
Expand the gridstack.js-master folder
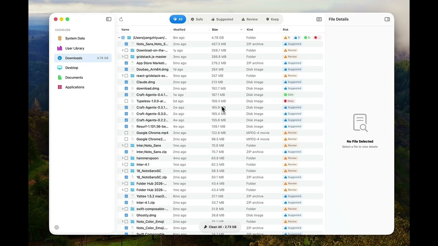[x=123, y=57]
